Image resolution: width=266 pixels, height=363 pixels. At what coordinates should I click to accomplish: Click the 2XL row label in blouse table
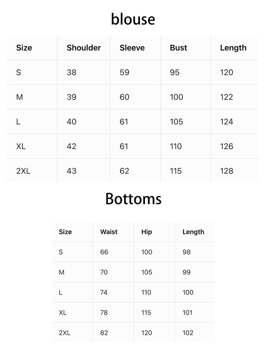coord(23,171)
